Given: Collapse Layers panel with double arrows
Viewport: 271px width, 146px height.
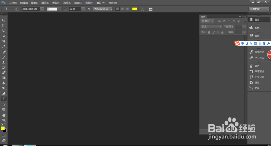Looking at the screenshot, I should (x=240, y=17).
